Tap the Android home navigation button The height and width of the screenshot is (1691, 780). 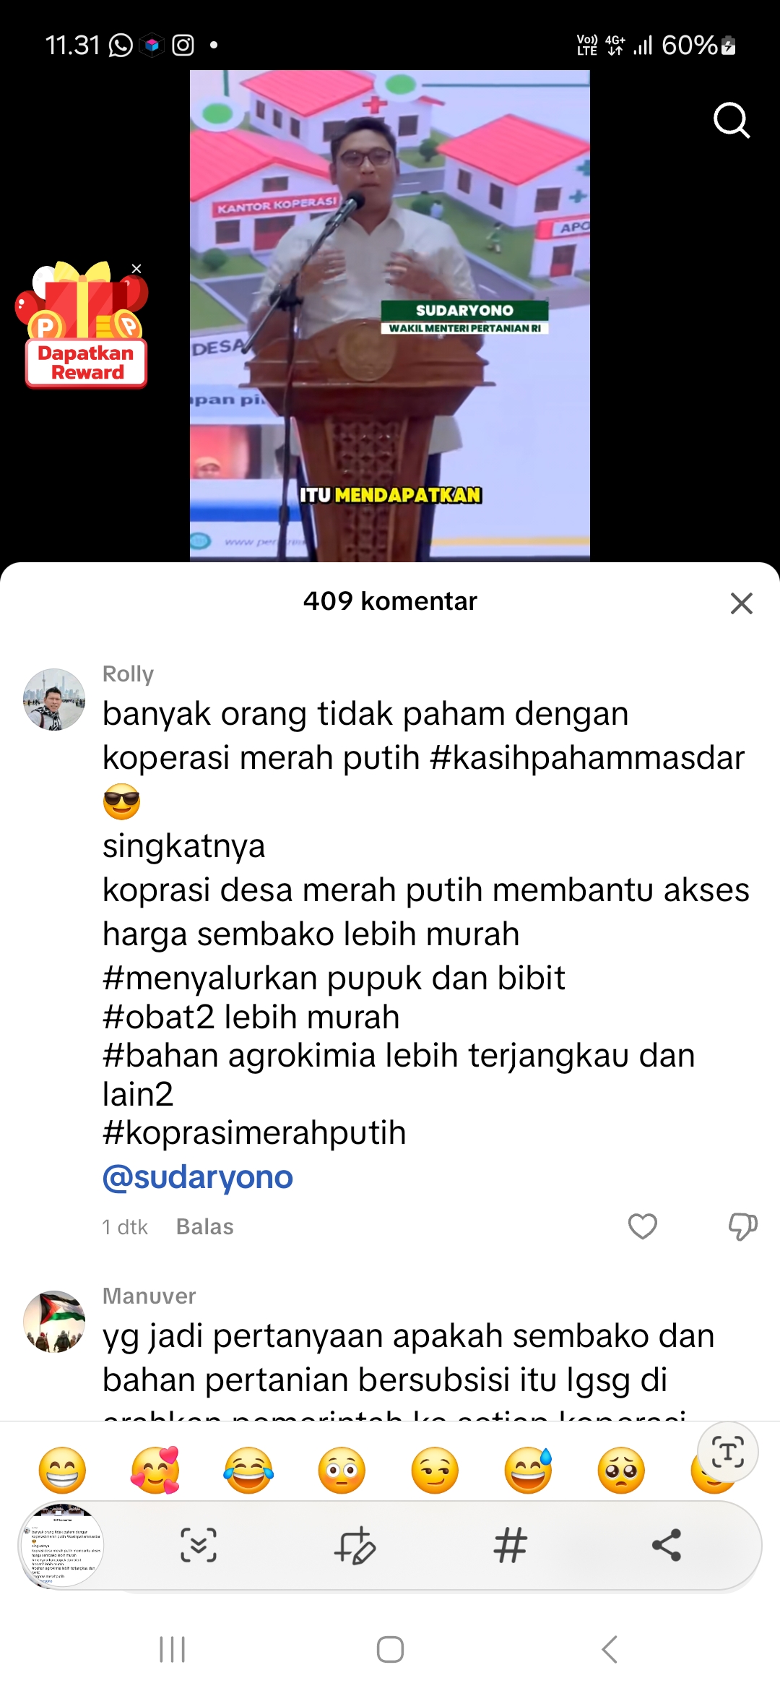[x=390, y=1650]
